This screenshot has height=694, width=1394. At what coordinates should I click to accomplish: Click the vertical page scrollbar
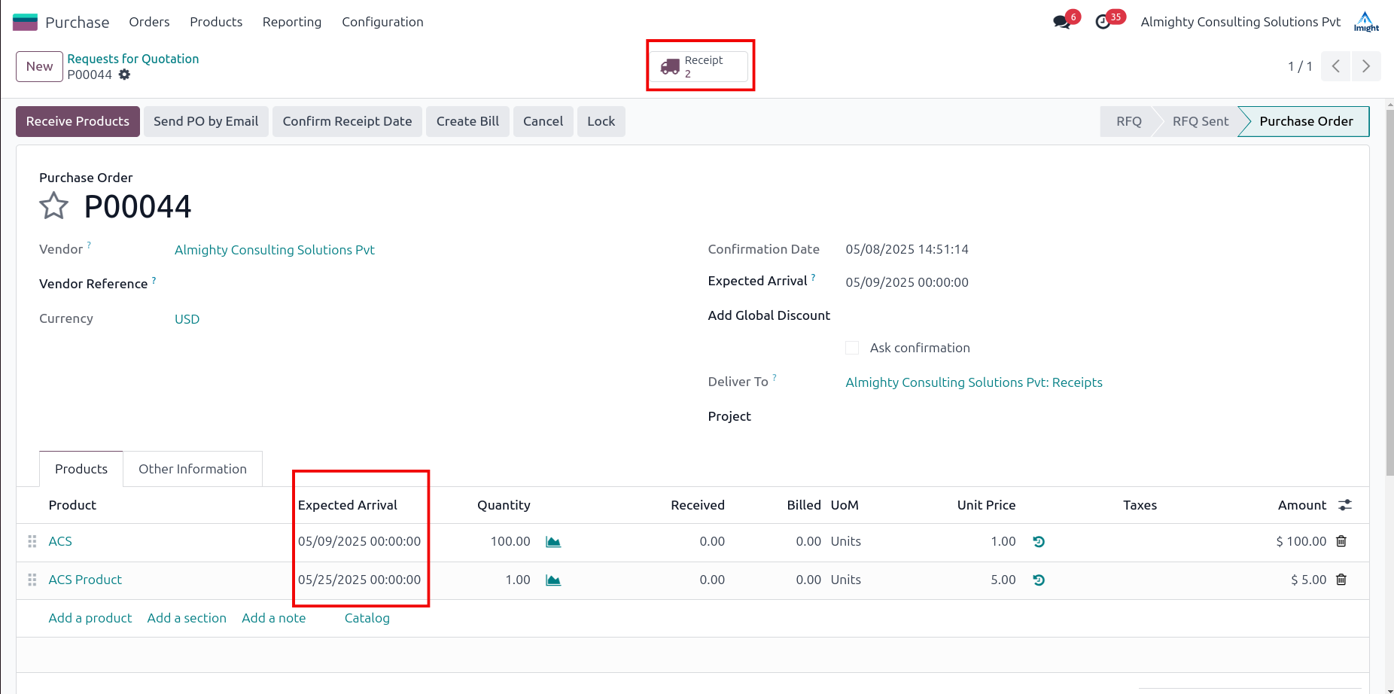tap(1389, 294)
